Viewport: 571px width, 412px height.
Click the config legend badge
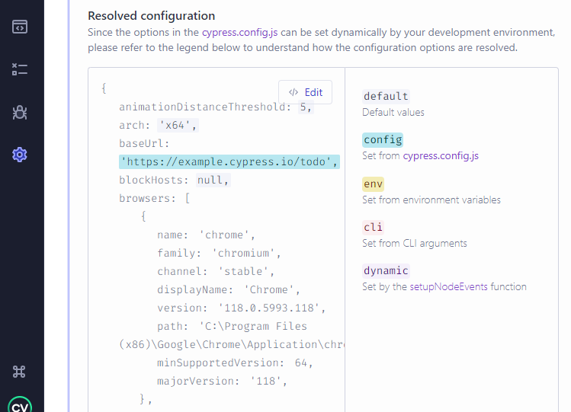pos(383,139)
